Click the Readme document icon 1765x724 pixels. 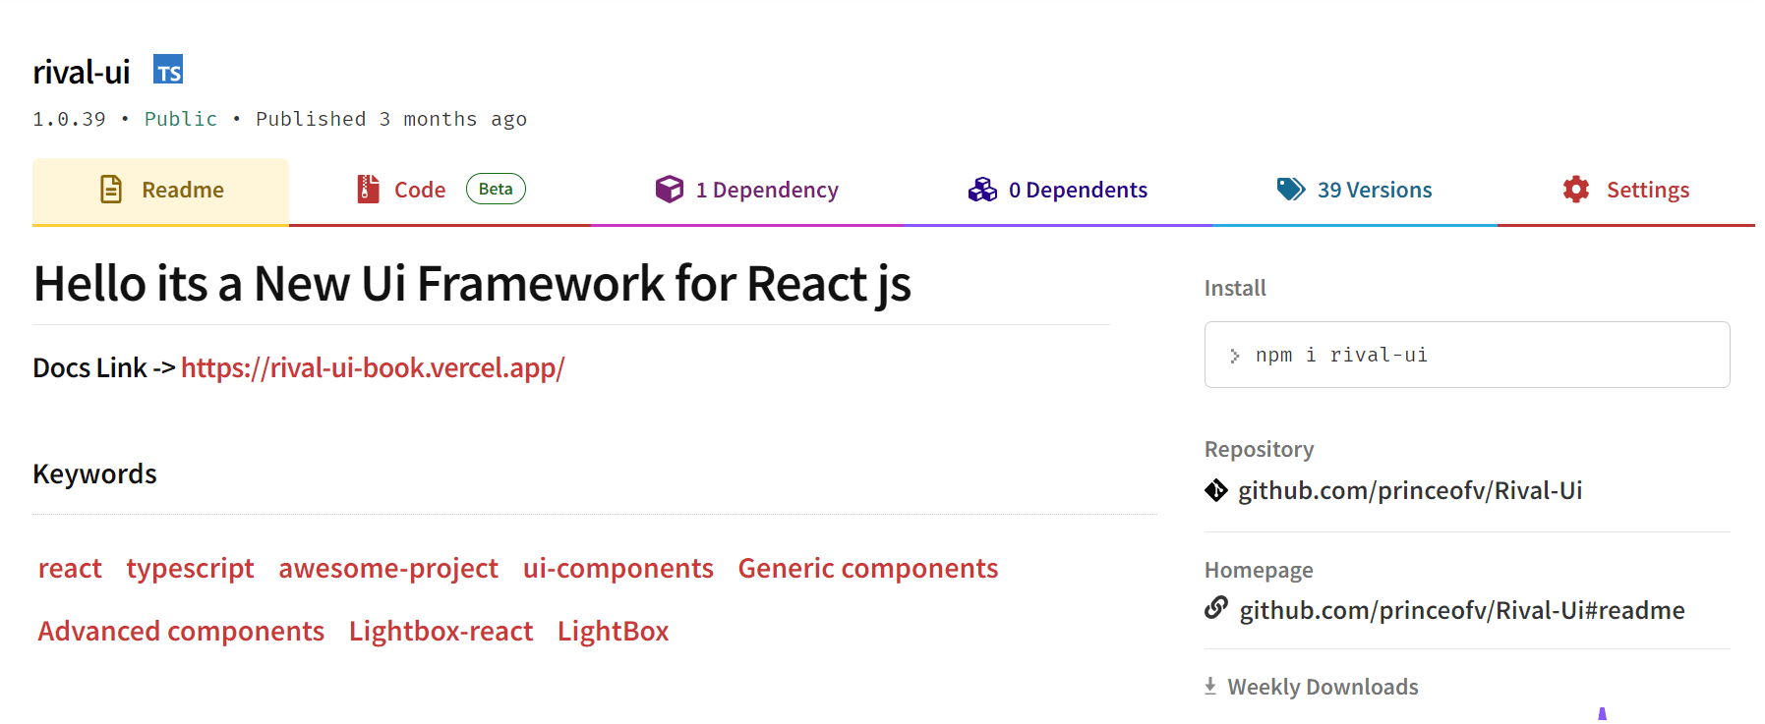(111, 190)
